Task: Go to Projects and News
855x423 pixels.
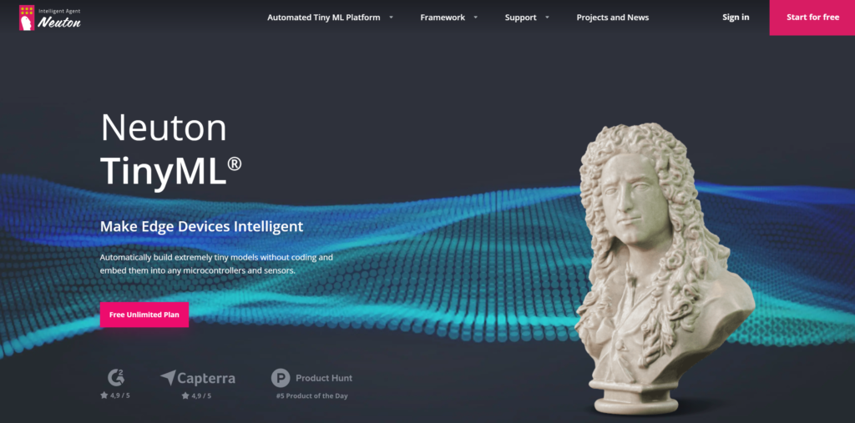Action: 612,18
